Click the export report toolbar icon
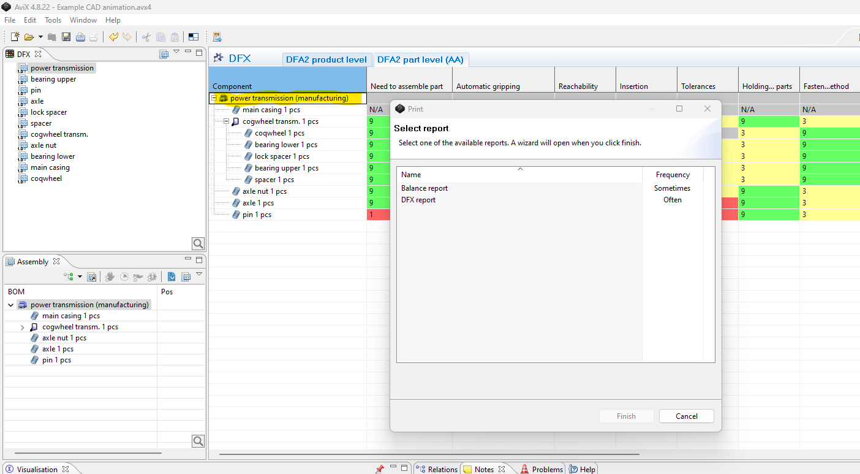Viewport: 860px width, 474px height. (x=217, y=37)
